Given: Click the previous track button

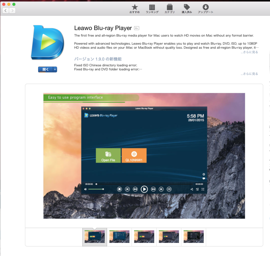Looking at the screenshot, I should tap(127, 189).
